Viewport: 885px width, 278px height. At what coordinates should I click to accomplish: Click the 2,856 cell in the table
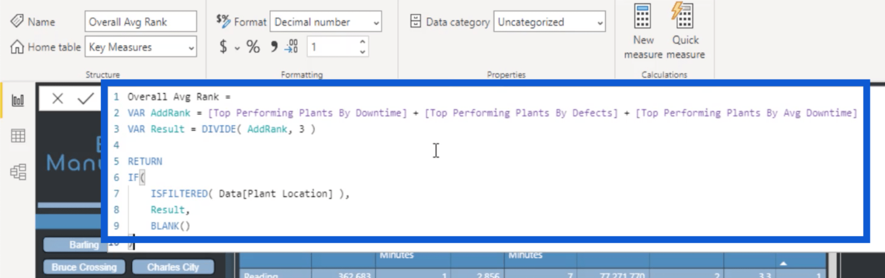[x=487, y=275]
